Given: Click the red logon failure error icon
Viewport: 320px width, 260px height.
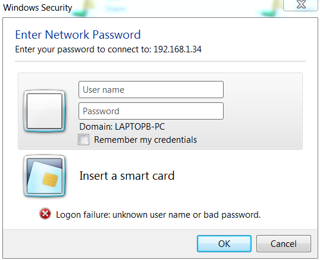Looking at the screenshot, I should point(45,214).
